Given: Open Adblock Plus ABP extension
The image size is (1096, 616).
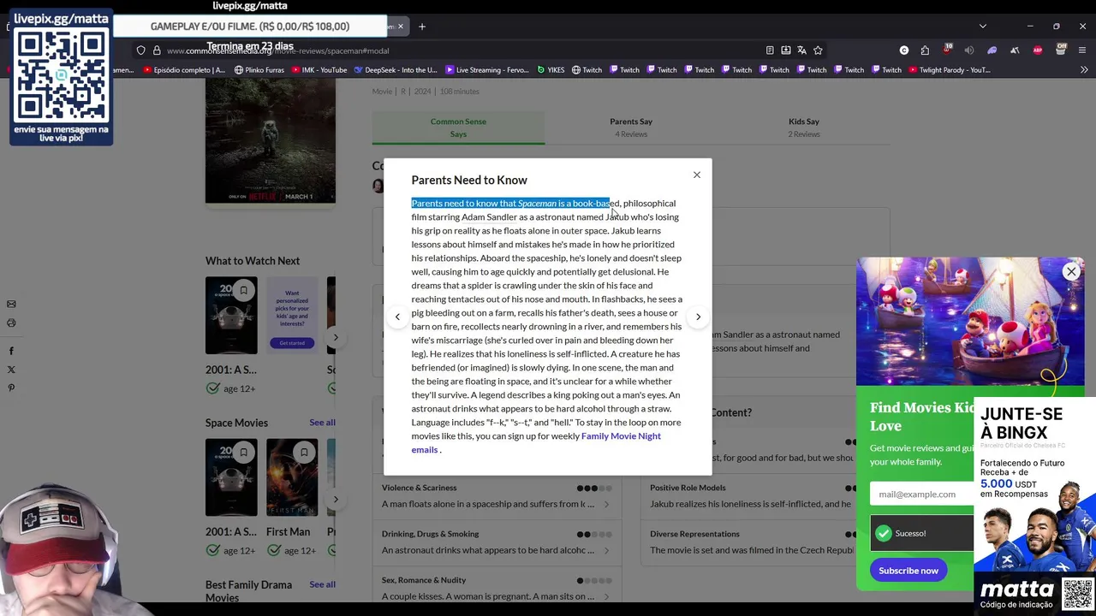Looking at the screenshot, I should pyautogui.click(x=1038, y=50).
